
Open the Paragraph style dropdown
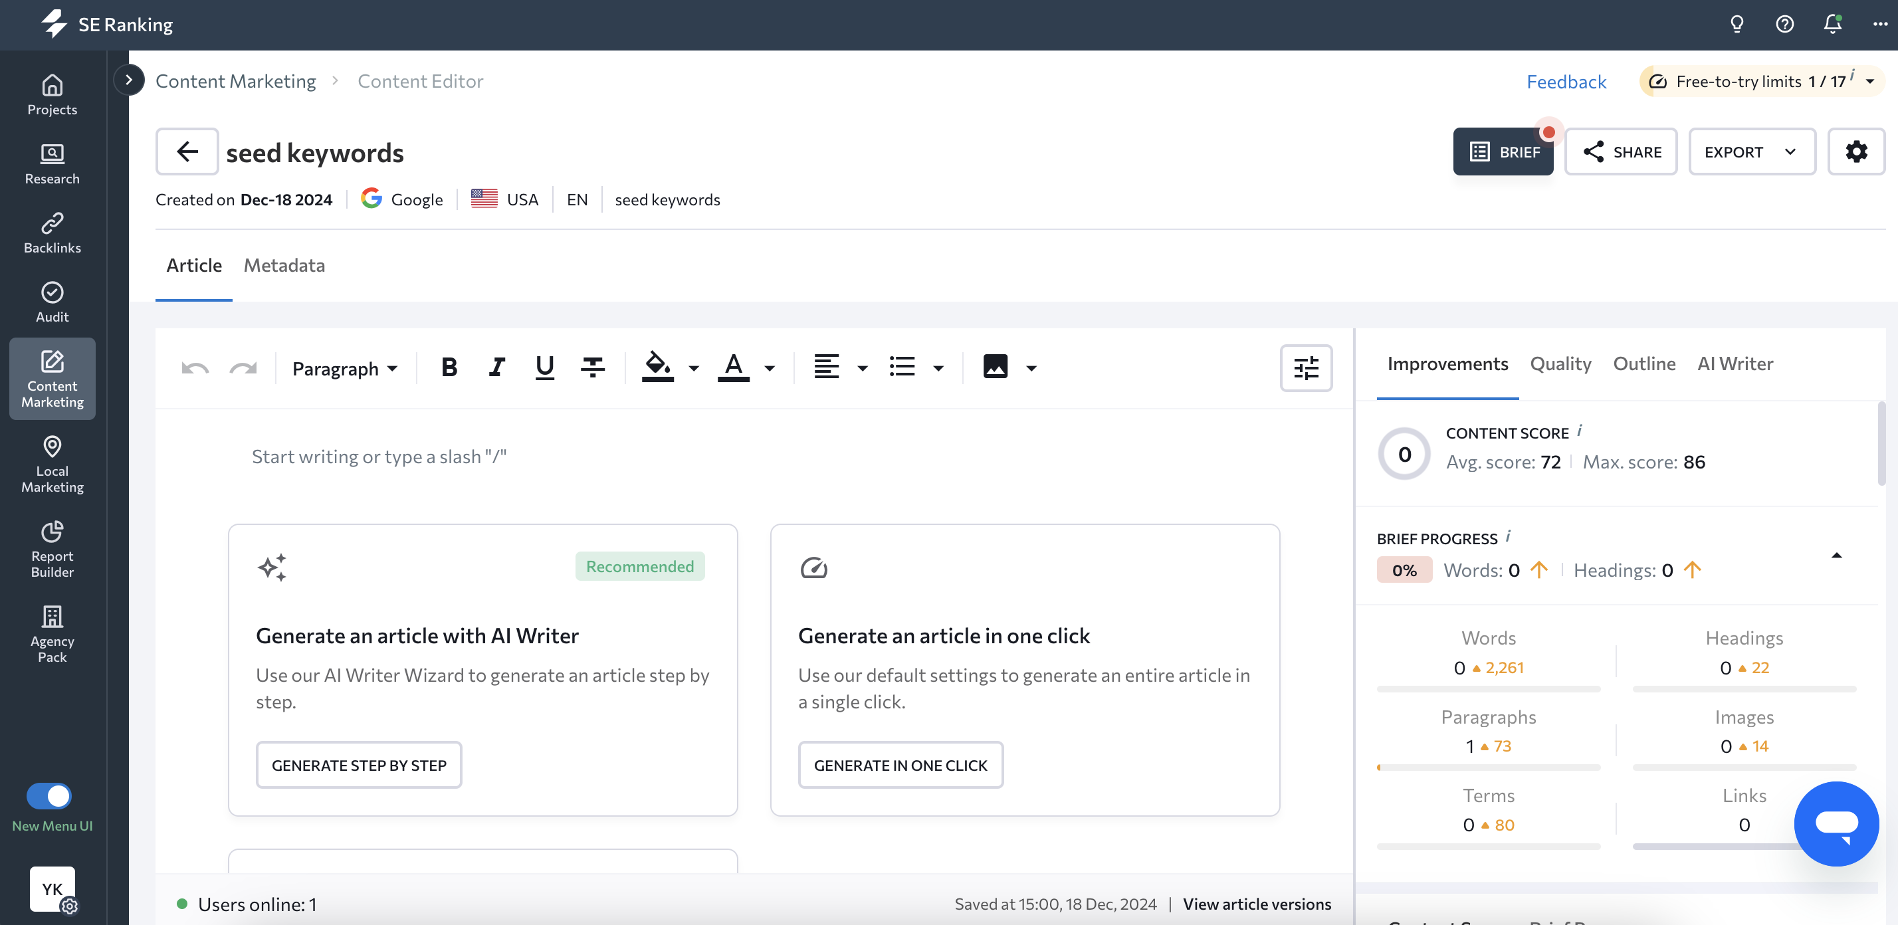pos(345,368)
